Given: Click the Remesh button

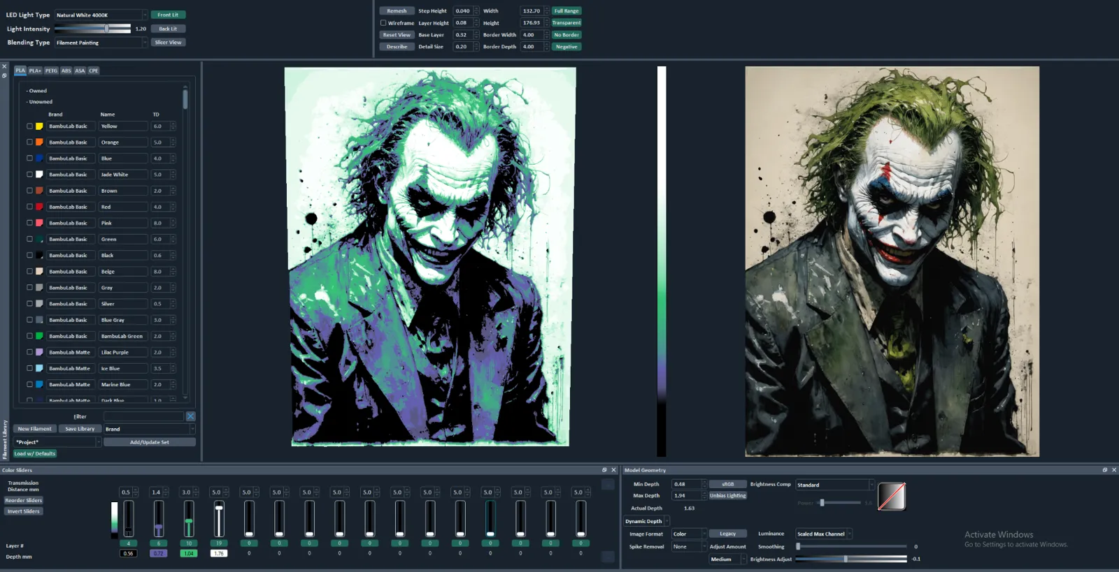Looking at the screenshot, I should pyautogui.click(x=397, y=11).
